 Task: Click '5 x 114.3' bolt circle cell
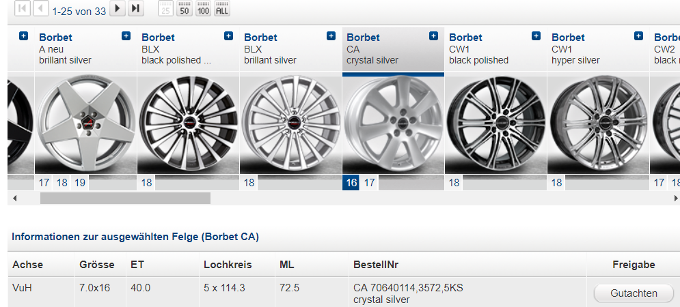[x=224, y=288]
